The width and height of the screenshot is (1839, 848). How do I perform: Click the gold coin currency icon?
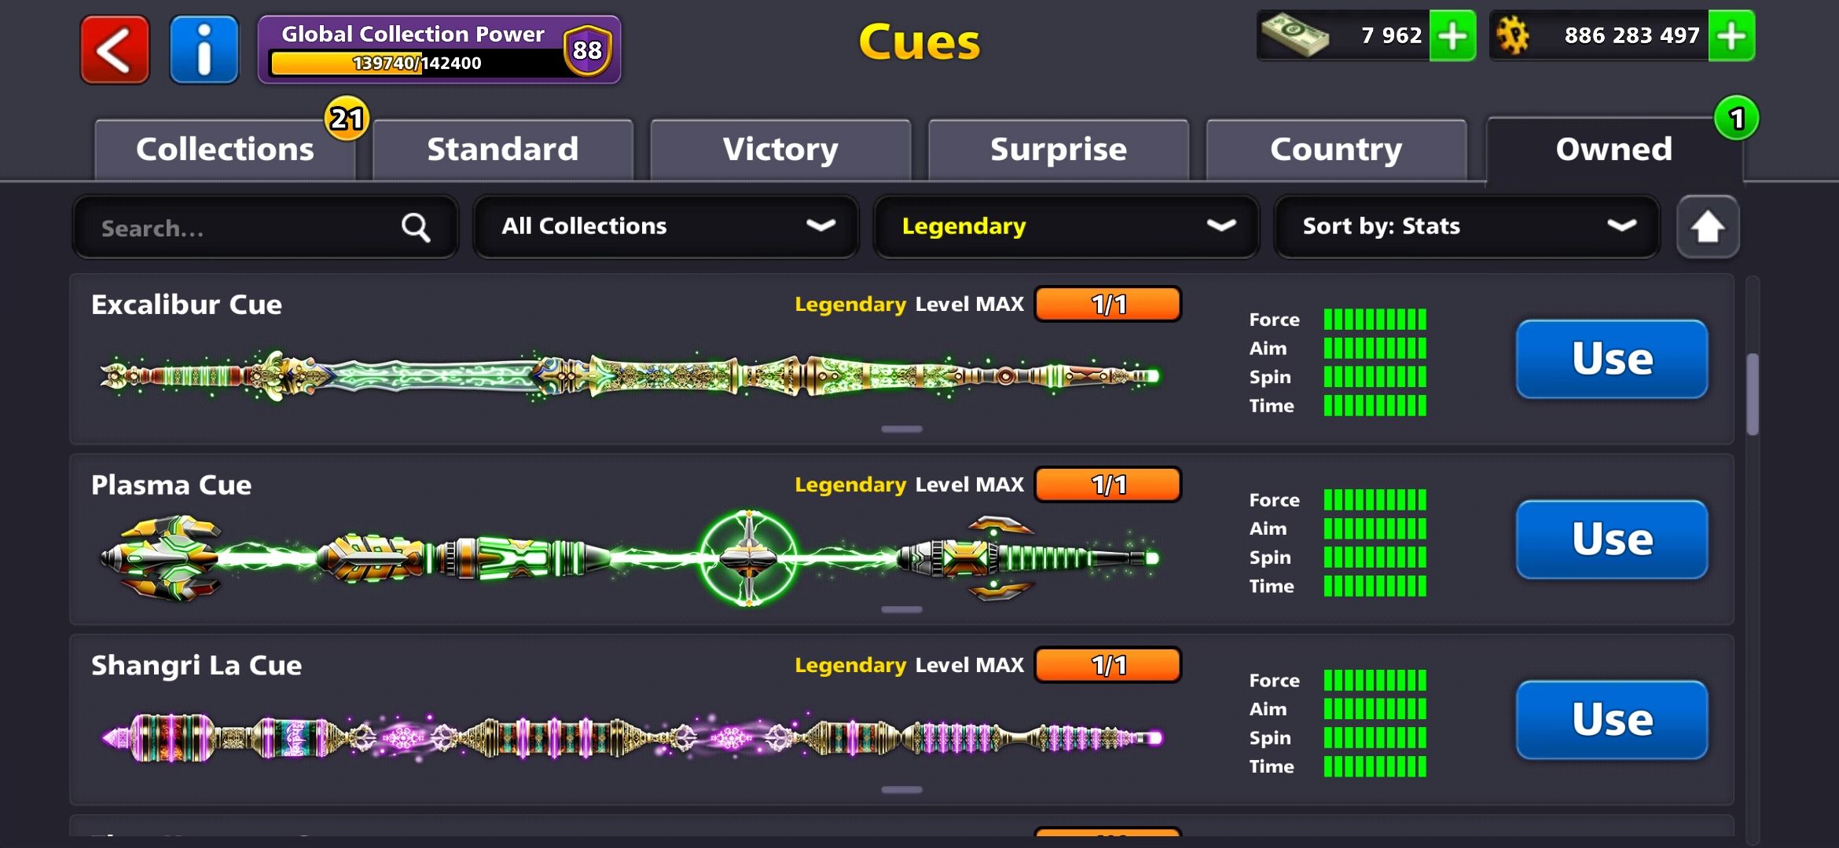[x=1513, y=36]
